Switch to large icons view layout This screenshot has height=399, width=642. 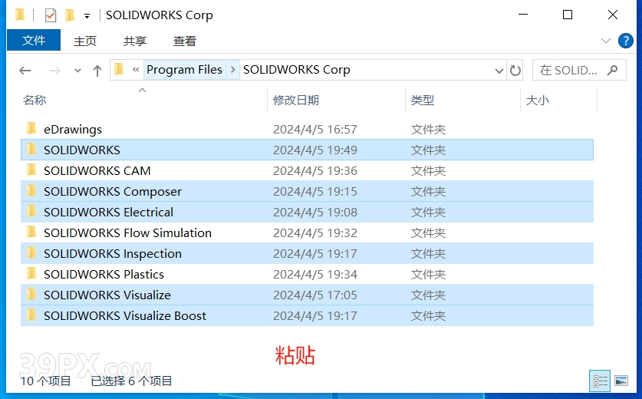coord(621,381)
